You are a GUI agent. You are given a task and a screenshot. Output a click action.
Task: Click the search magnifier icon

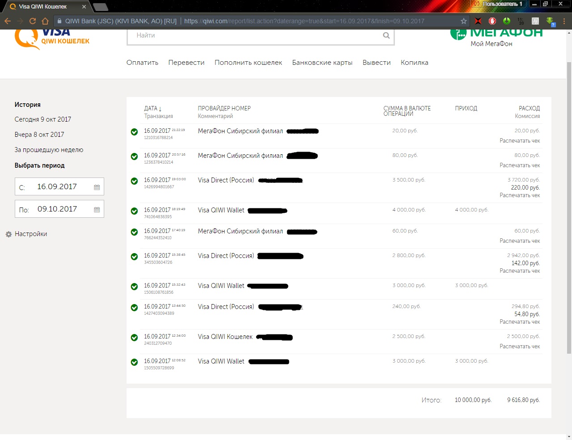386,36
